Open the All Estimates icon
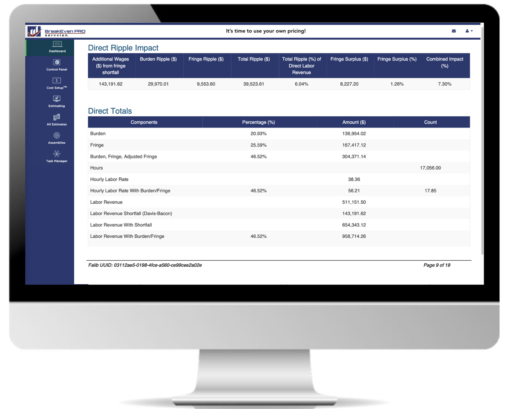The width and height of the screenshot is (507, 409). pos(57,117)
